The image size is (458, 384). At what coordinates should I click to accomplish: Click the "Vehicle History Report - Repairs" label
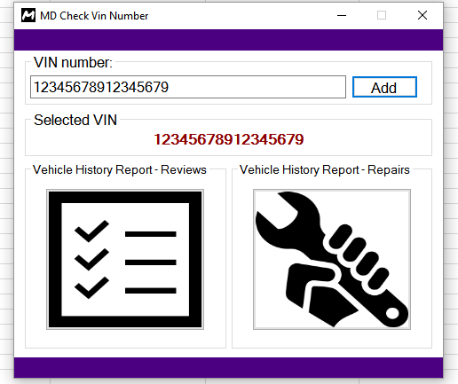325,169
